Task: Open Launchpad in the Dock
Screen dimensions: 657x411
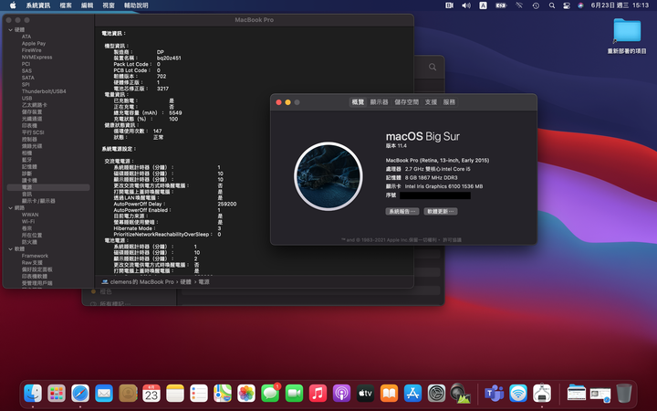Action: coord(57,393)
